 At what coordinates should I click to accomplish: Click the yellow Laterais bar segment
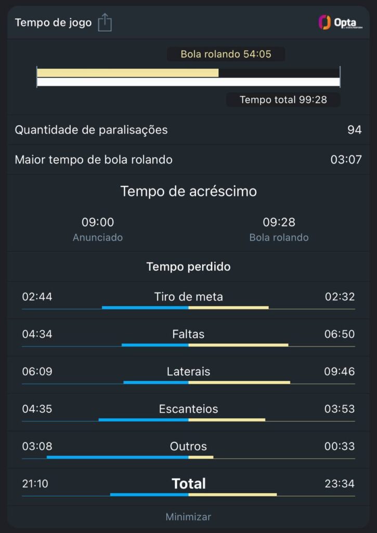point(239,382)
